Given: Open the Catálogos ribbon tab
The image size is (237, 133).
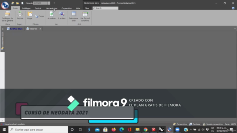Looking at the screenshot, I should pyautogui.click(x=26, y=8).
